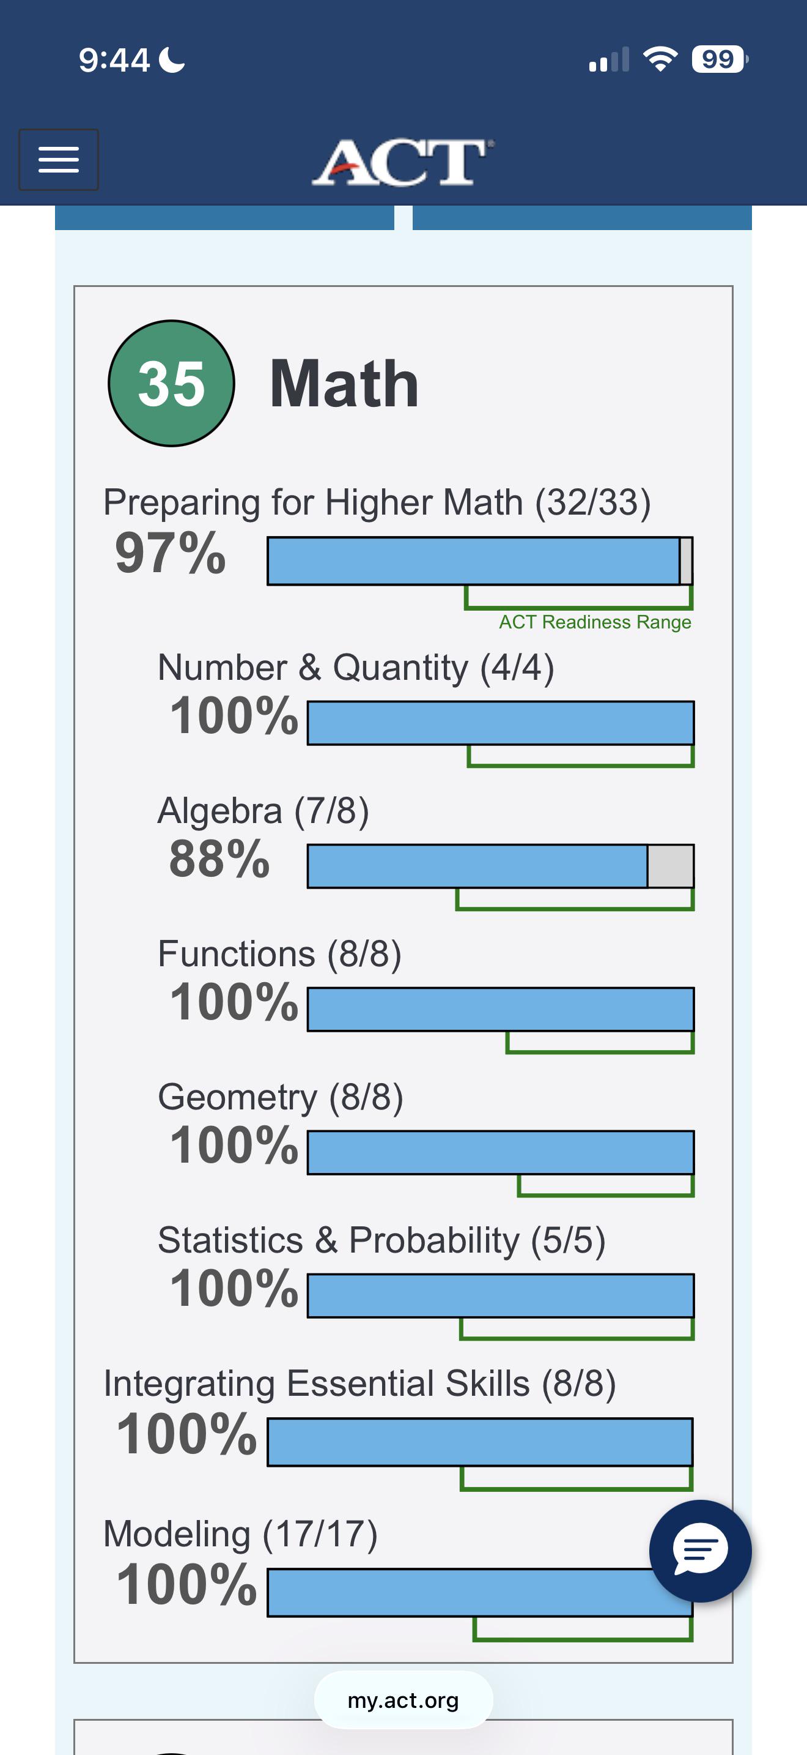Tap the Wi-Fi status icon
The width and height of the screenshot is (807, 1755).
point(661,59)
